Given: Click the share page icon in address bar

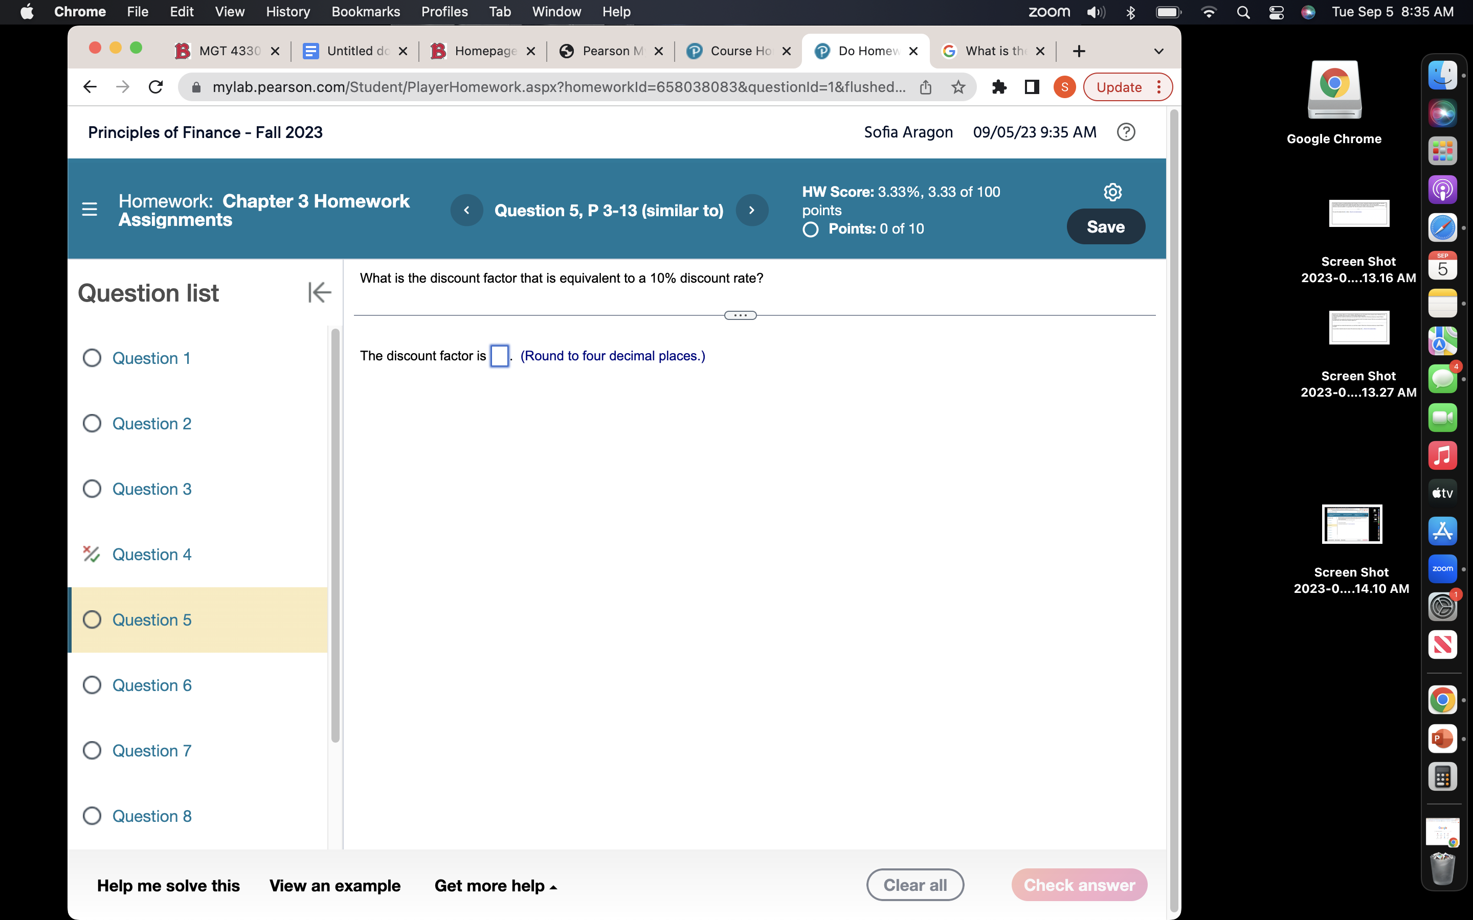Looking at the screenshot, I should (925, 87).
